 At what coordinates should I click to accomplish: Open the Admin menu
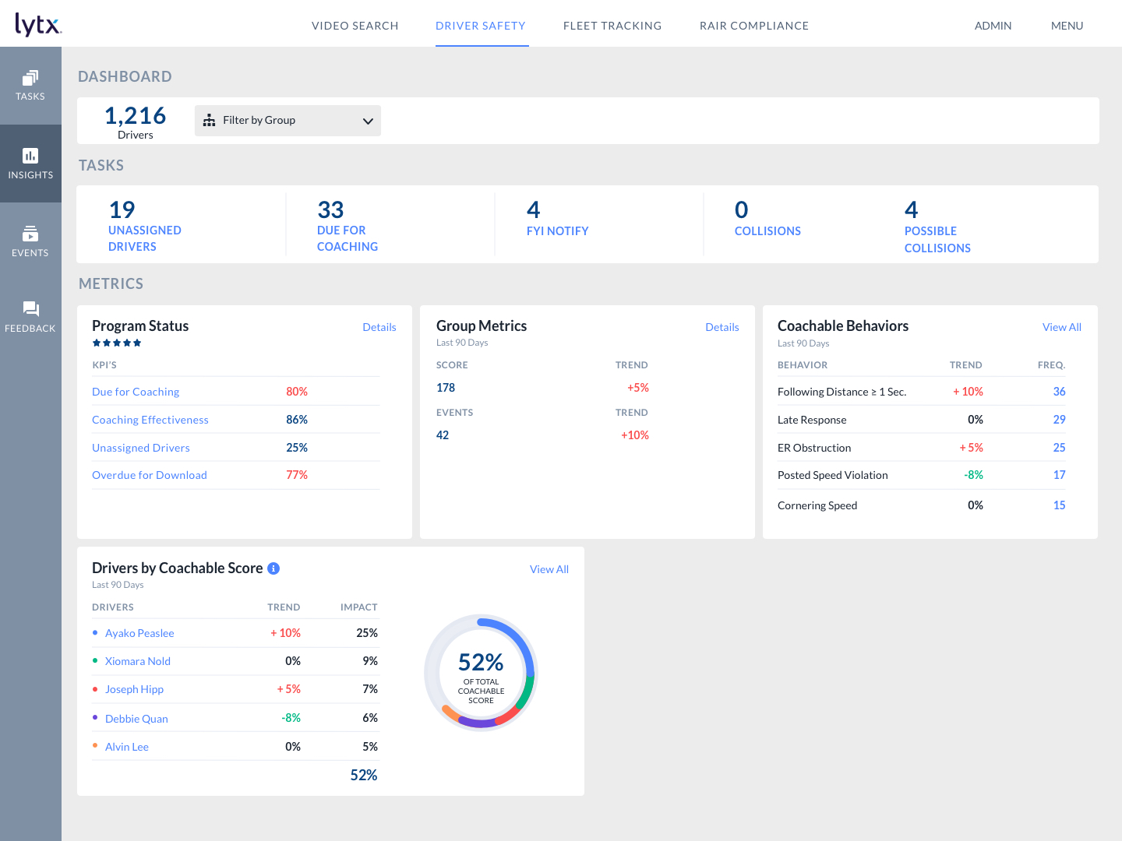(993, 25)
